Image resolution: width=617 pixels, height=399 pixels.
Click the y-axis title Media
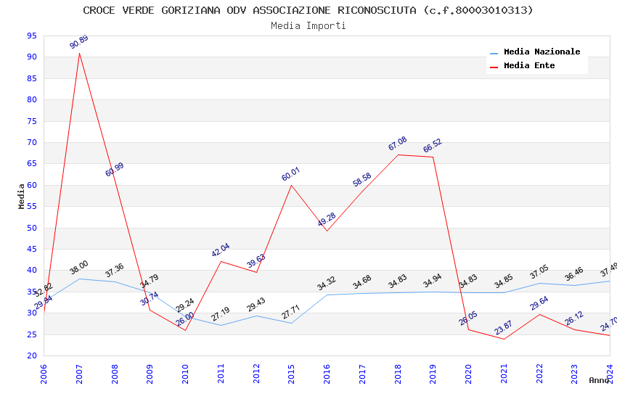21,196
